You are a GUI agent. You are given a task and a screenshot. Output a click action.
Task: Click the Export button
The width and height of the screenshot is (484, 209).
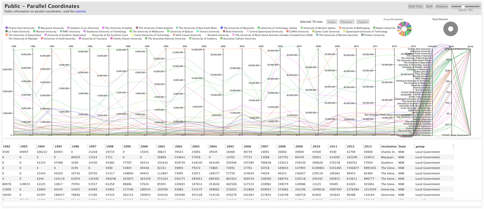362,22
